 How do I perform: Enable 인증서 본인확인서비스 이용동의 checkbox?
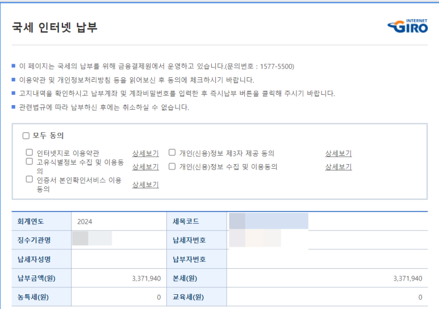(x=30, y=179)
